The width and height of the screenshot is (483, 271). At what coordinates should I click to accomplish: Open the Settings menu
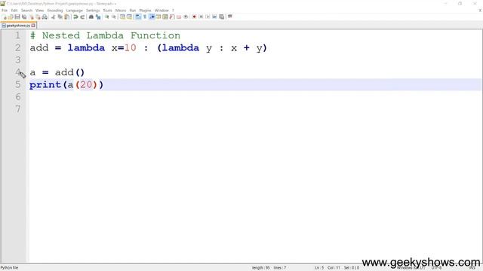click(93, 11)
